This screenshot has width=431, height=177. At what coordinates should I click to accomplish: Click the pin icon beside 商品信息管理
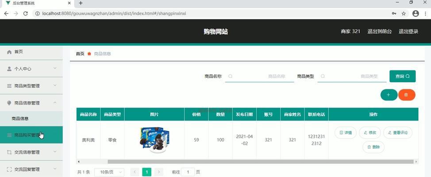pos(9,103)
